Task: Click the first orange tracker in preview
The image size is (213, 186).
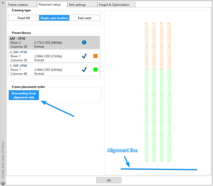Action: click(146, 46)
